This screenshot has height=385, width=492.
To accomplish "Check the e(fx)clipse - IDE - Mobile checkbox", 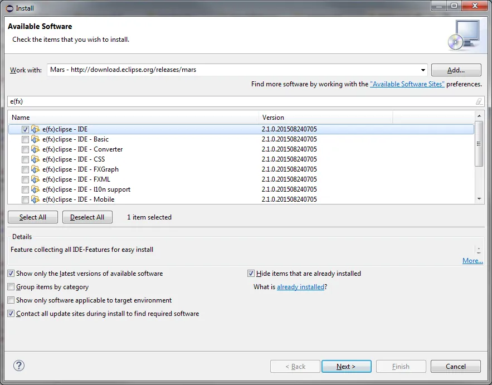I will pyautogui.click(x=25, y=199).
